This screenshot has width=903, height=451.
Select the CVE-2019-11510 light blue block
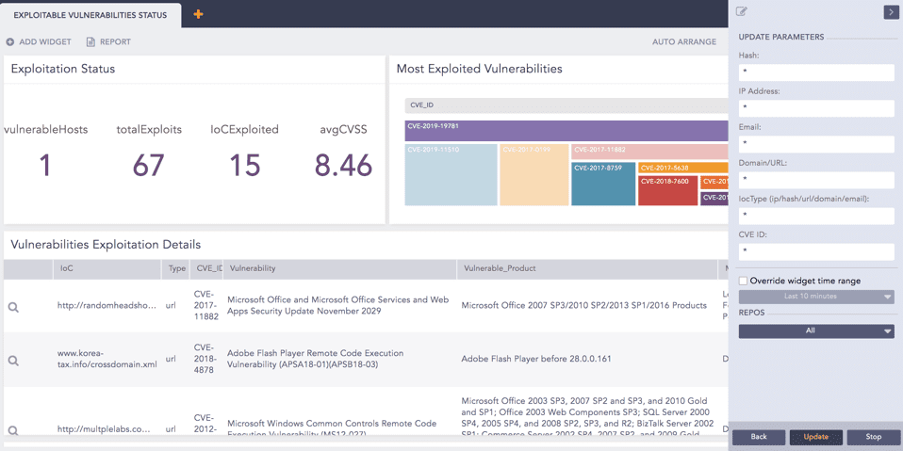[451, 175]
